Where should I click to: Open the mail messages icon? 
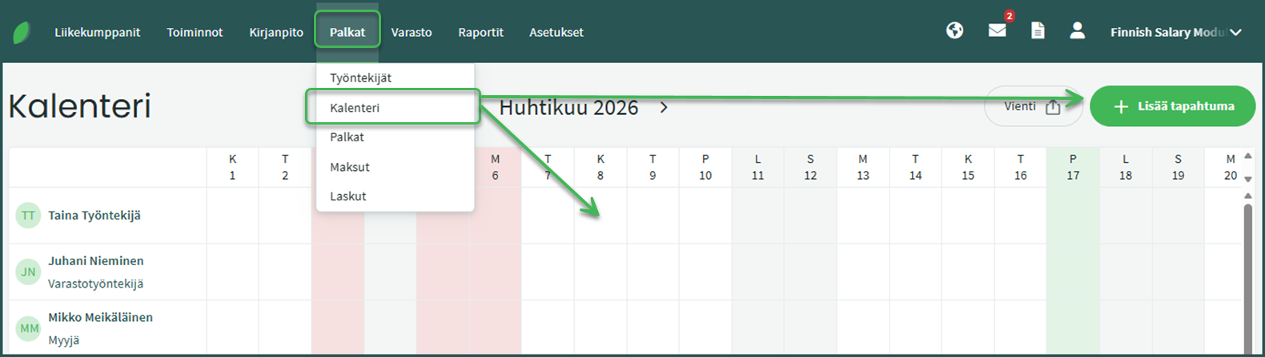coord(997,31)
